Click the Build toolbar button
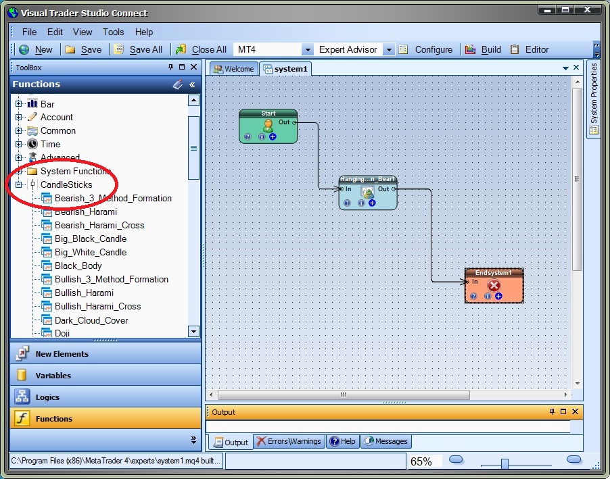 tap(483, 50)
